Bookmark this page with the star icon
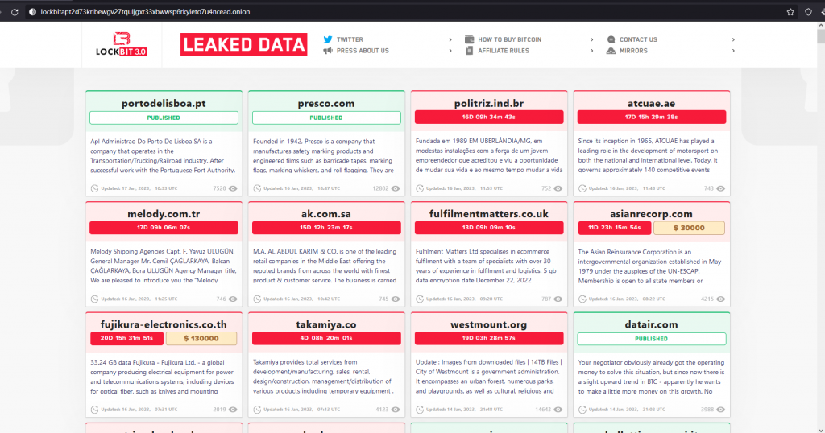This screenshot has width=825, height=433. pyautogui.click(x=790, y=12)
